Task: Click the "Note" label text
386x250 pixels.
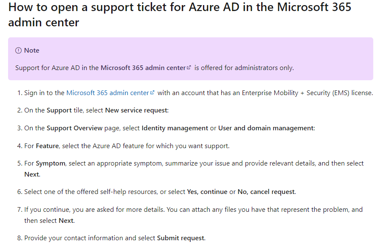Action: [31, 51]
